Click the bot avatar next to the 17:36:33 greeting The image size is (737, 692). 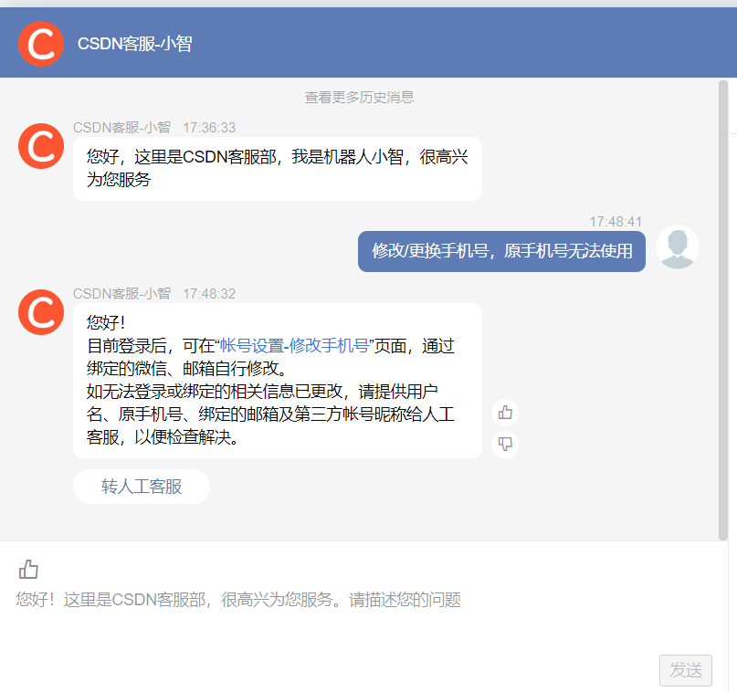(x=41, y=146)
